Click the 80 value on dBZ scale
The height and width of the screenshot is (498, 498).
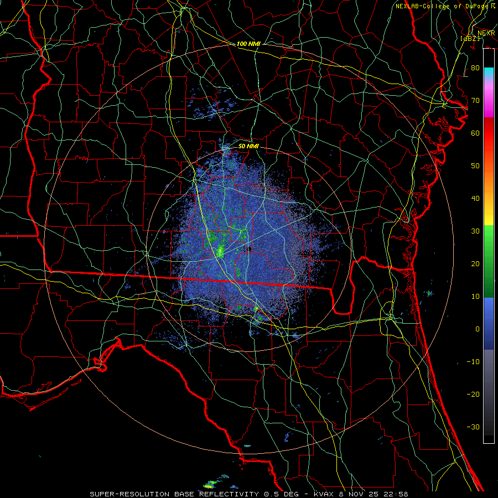(475, 68)
